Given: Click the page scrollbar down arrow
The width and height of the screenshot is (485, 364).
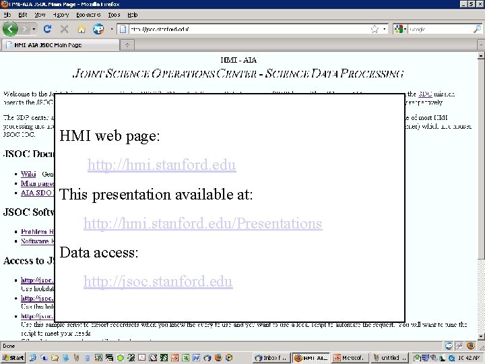Looking at the screenshot, I should [x=481, y=336].
